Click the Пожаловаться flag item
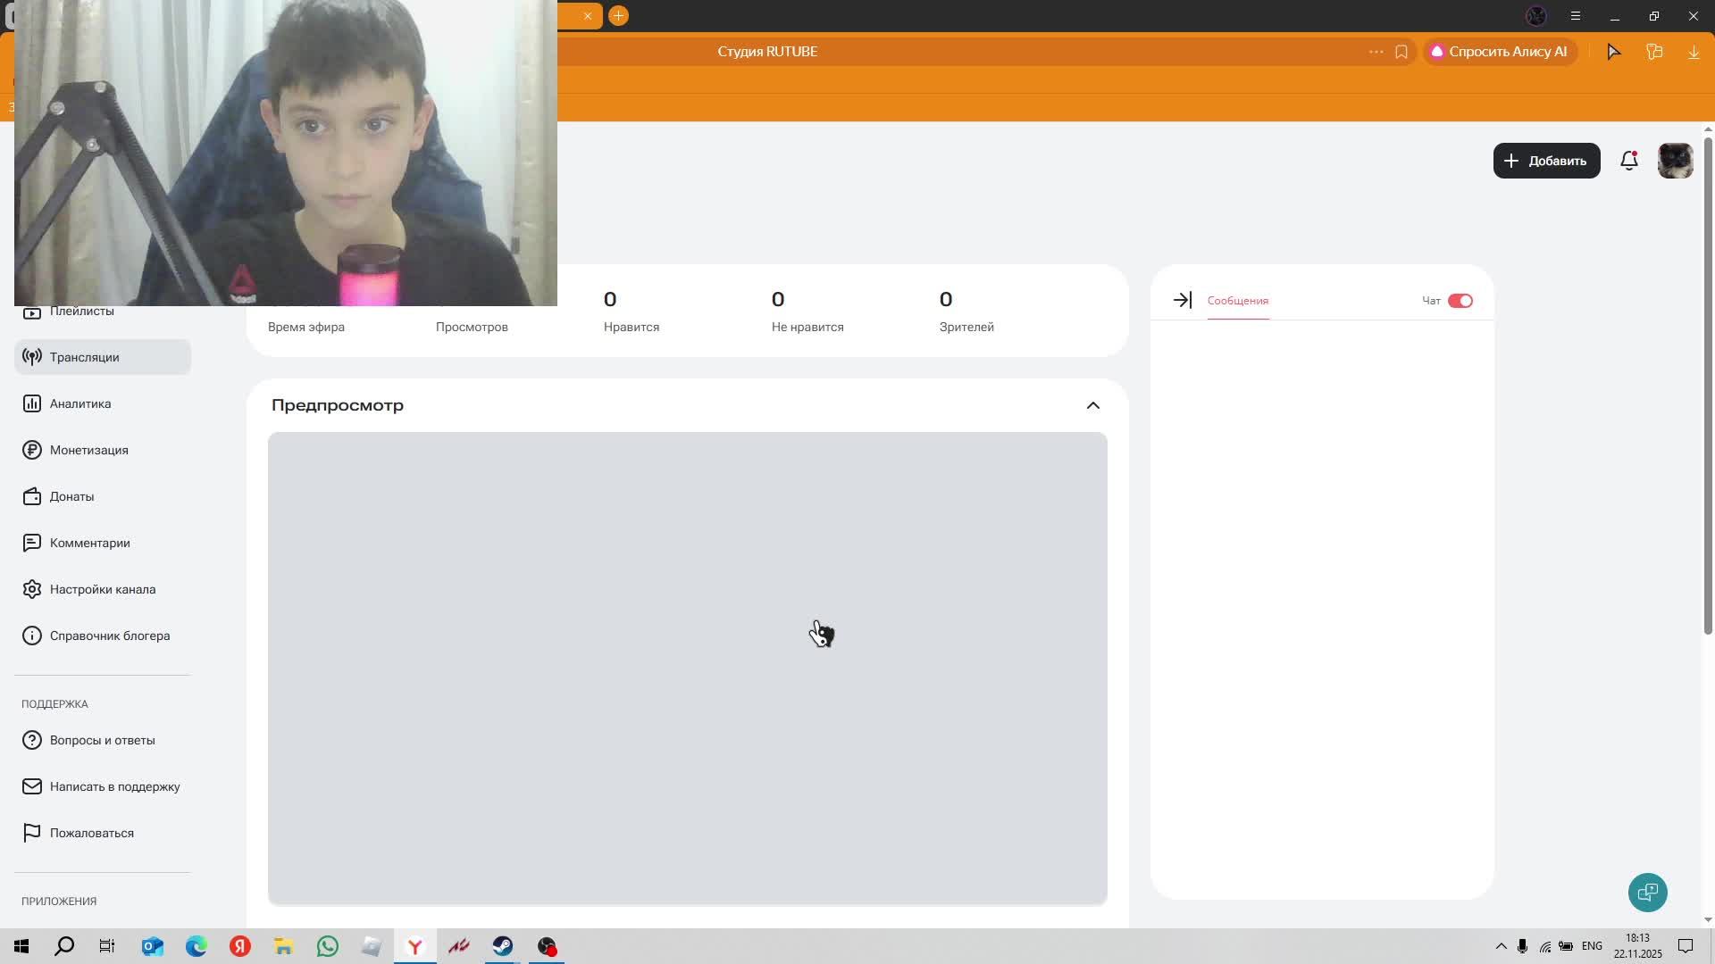Viewport: 1715px width, 964px height. click(x=91, y=833)
